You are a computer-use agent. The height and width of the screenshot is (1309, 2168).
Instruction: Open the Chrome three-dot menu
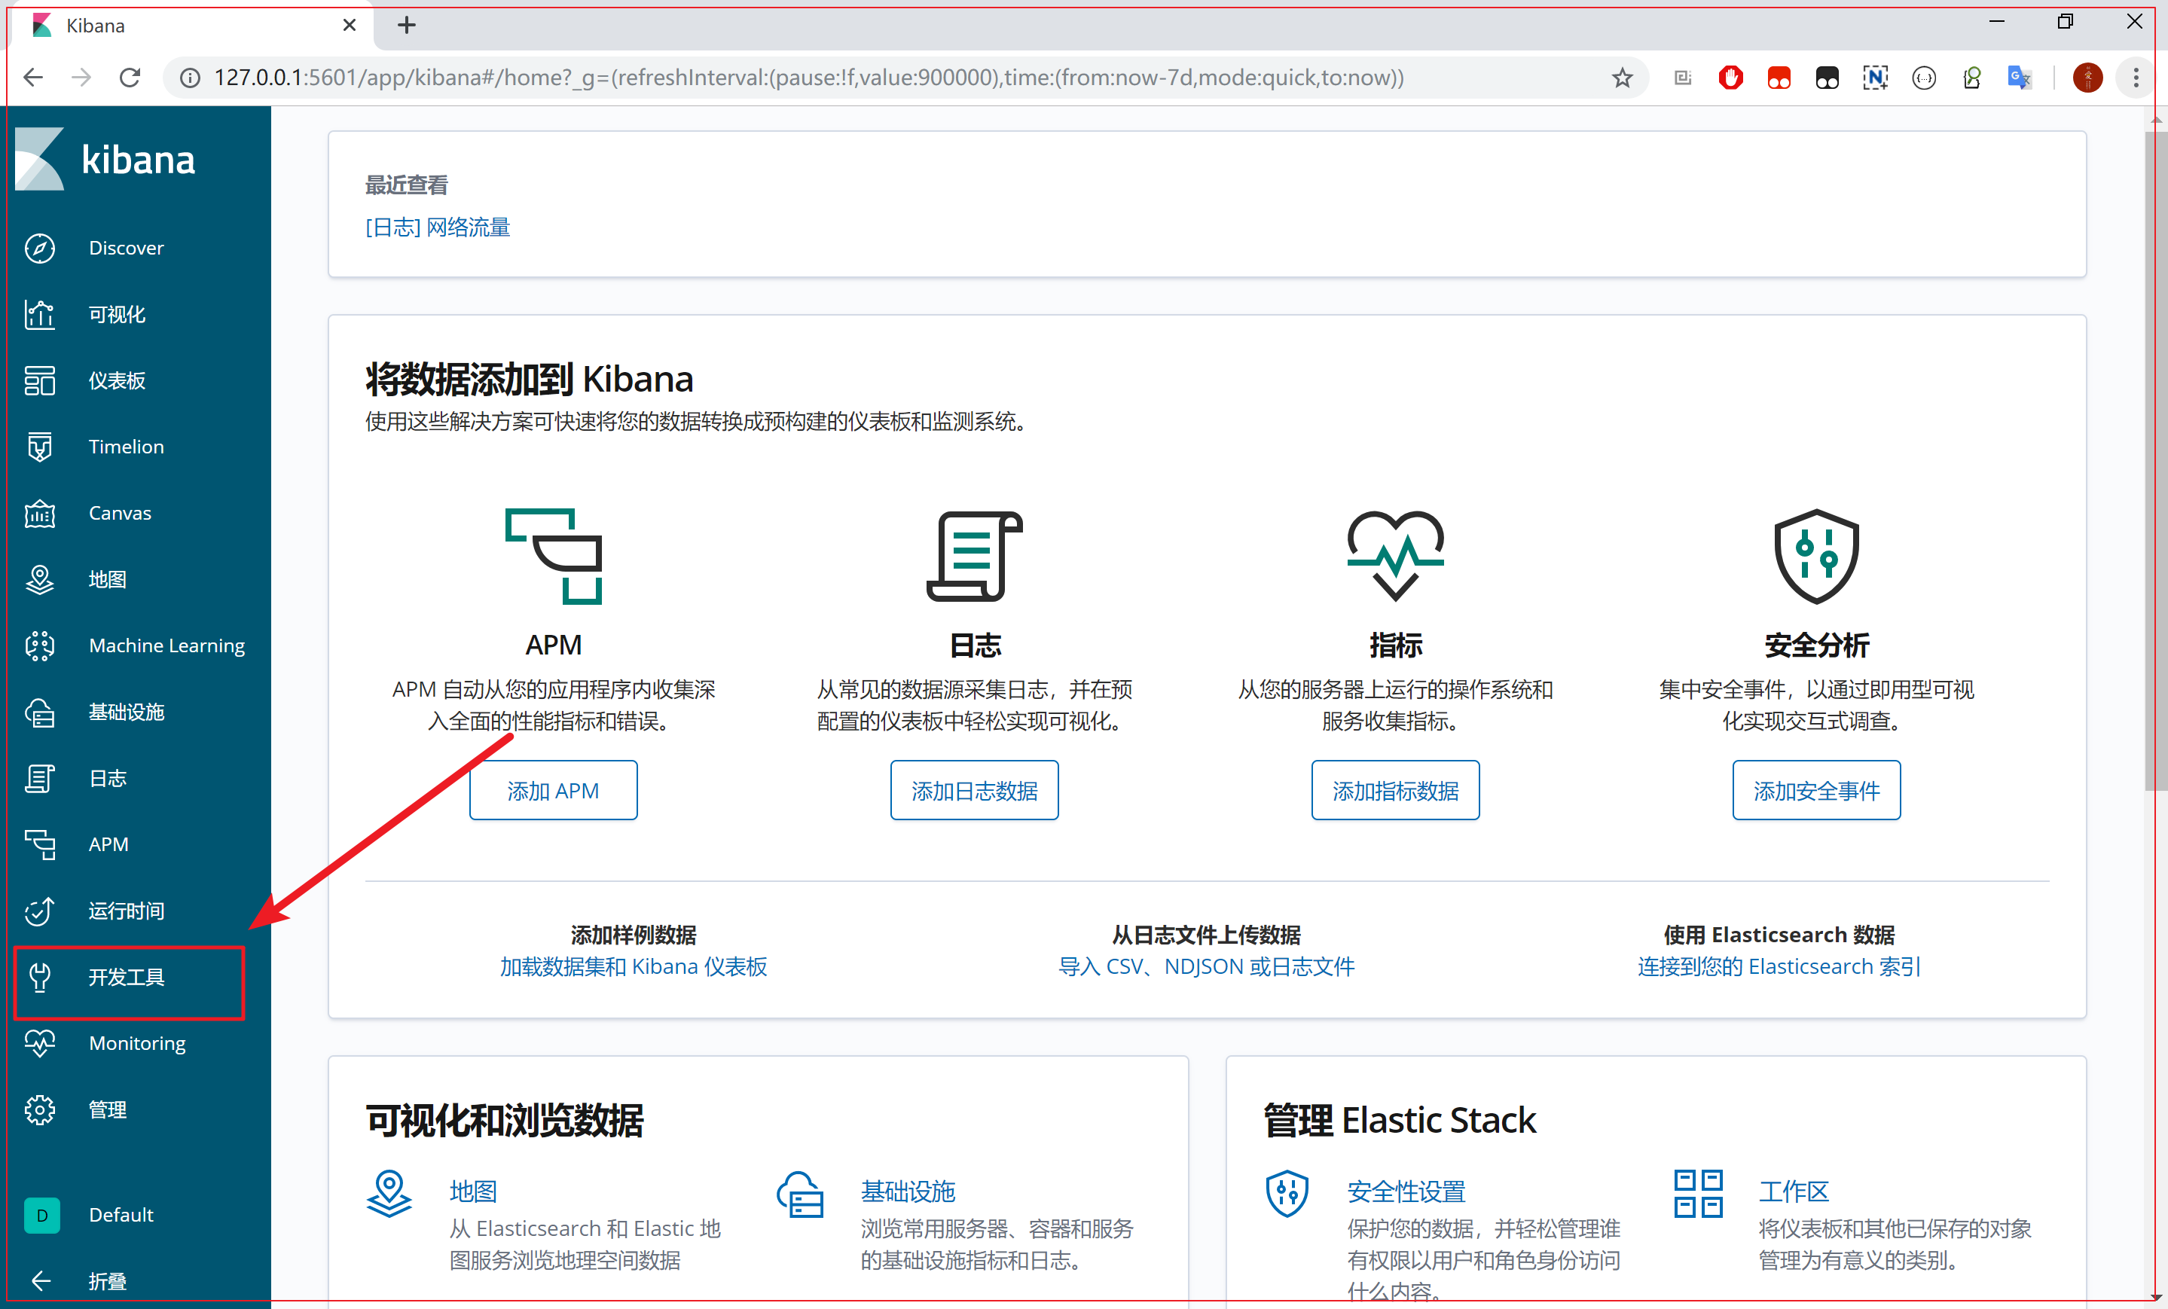pyautogui.click(x=2136, y=78)
